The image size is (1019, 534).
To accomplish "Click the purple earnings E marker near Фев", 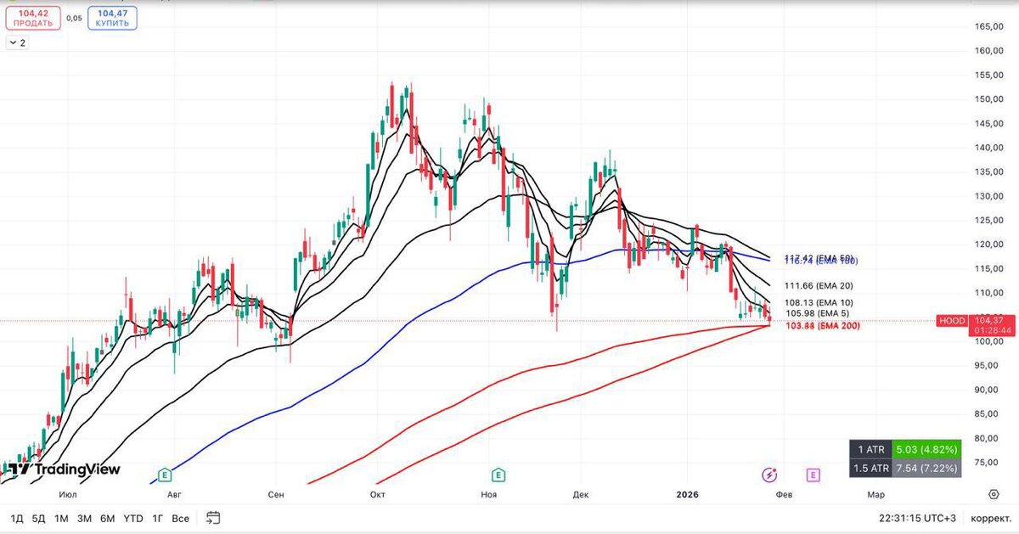I will [814, 475].
